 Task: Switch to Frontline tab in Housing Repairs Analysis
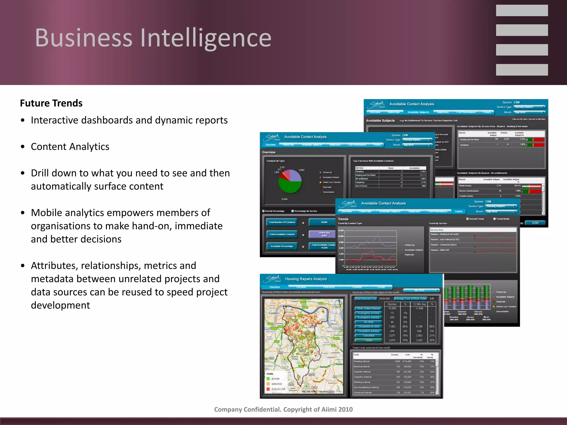click(357, 287)
